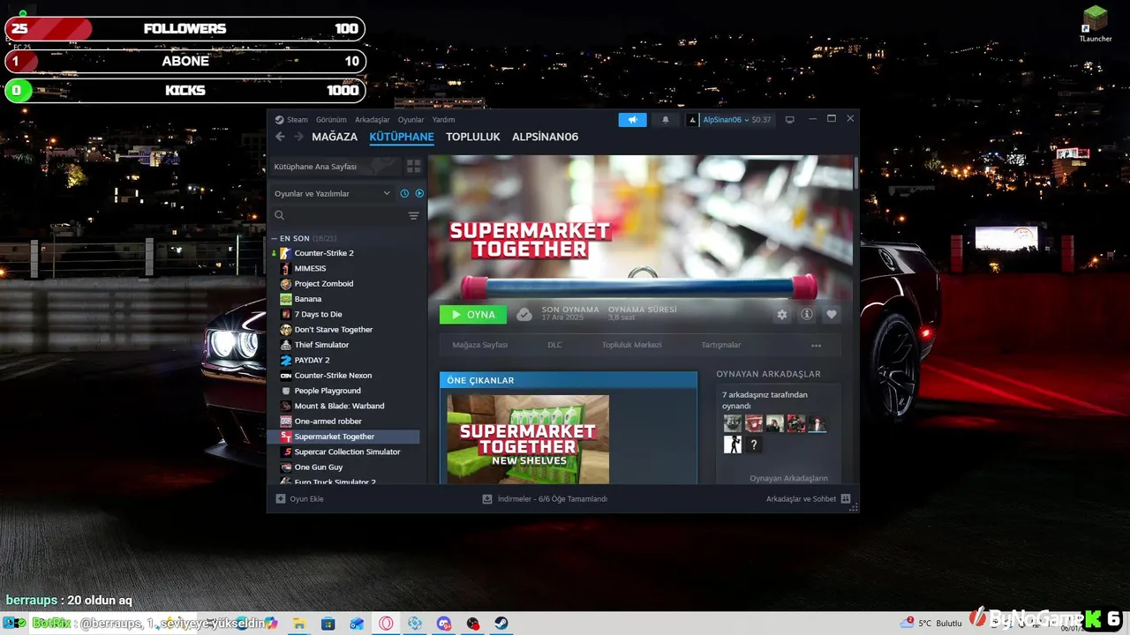The height and width of the screenshot is (635, 1130).
Task: Open the notifications bell in Steam
Action: pos(666,120)
